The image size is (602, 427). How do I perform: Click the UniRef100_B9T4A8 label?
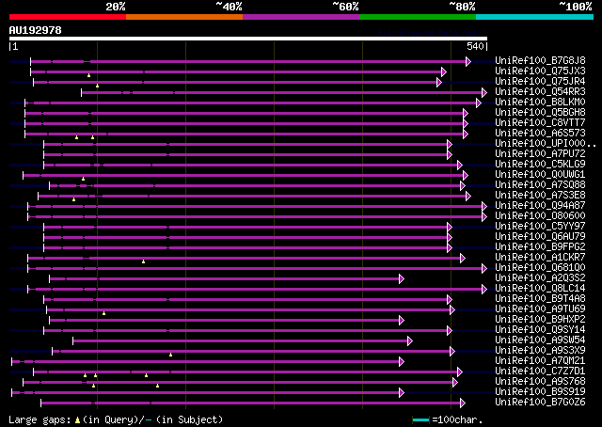tap(540, 298)
